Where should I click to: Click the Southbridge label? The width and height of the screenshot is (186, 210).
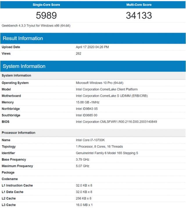(11, 115)
